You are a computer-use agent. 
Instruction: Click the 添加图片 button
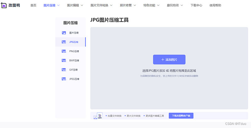pos(169,60)
